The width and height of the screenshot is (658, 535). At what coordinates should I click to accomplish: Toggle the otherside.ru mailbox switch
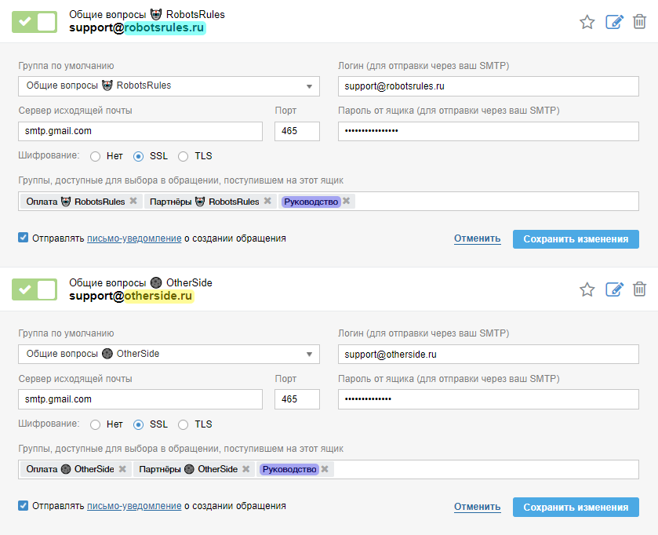[x=35, y=289]
